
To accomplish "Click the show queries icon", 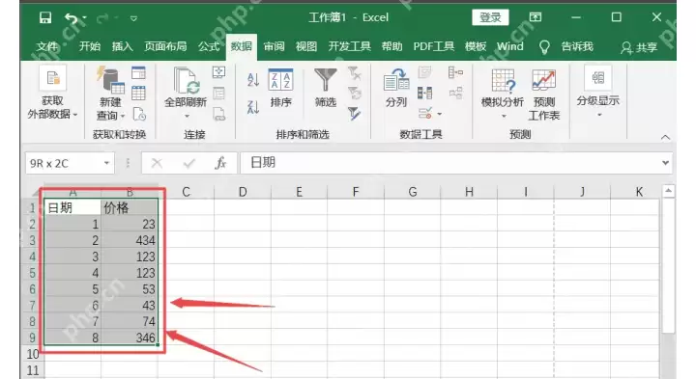I will (x=138, y=72).
